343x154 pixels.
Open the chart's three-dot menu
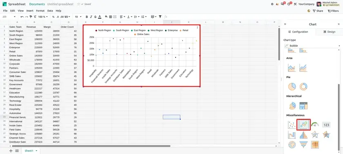[x=197, y=27]
